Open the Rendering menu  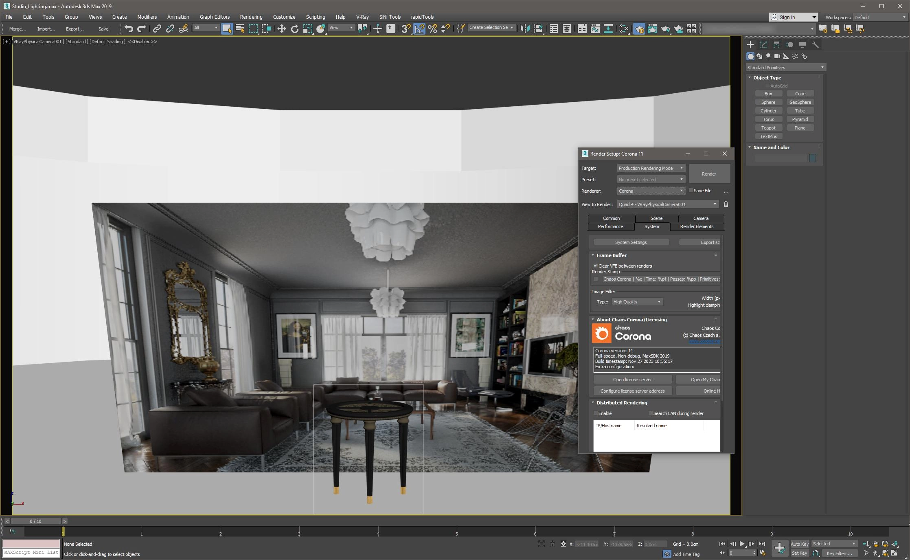(x=251, y=17)
